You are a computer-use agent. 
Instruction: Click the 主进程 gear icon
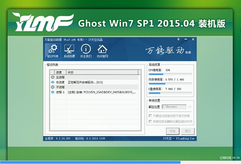[x=52, y=77]
